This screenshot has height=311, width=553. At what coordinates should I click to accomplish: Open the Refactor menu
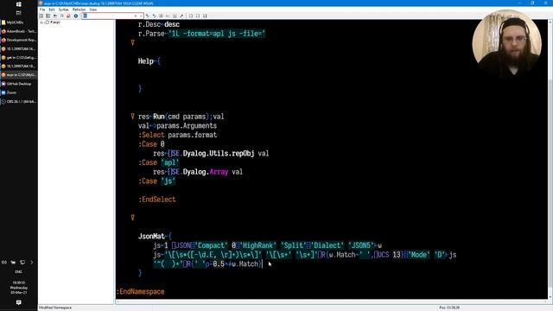(x=79, y=10)
